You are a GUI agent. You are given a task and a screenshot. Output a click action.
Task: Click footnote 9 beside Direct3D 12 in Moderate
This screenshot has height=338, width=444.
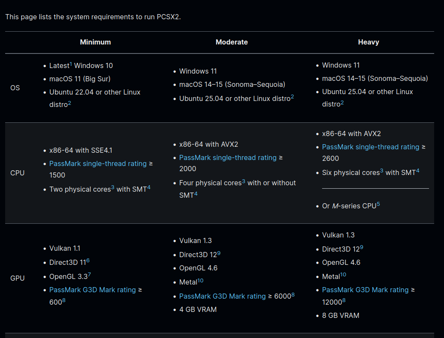pyautogui.click(x=219, y=253)
